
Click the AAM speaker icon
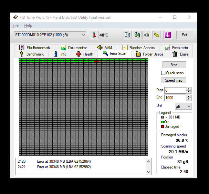(100, 47)
